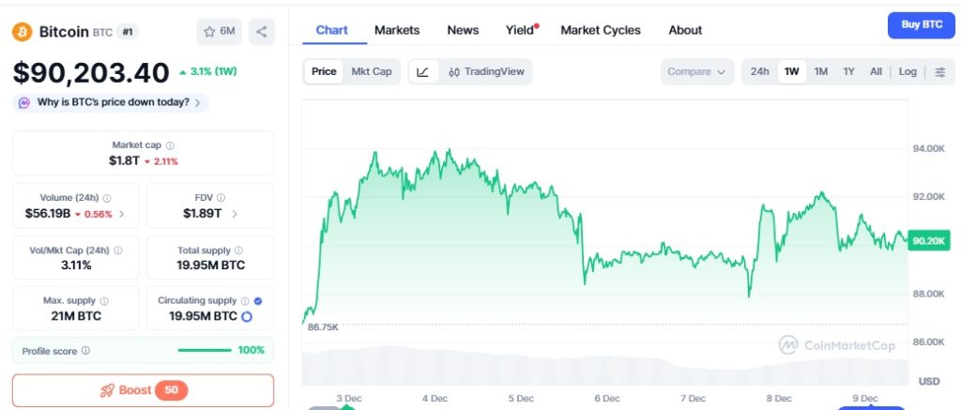Switch chart to Mkt Cap view
Screen dimensions: 961x410
tap(372, 71)
